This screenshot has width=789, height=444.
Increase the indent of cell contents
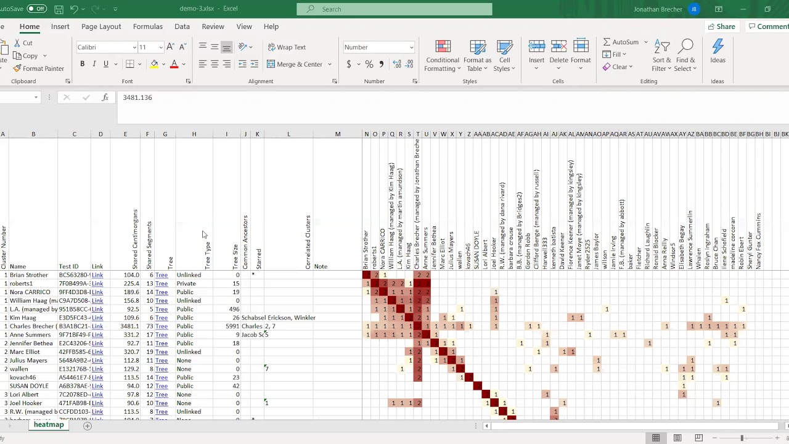coord(255,64)
